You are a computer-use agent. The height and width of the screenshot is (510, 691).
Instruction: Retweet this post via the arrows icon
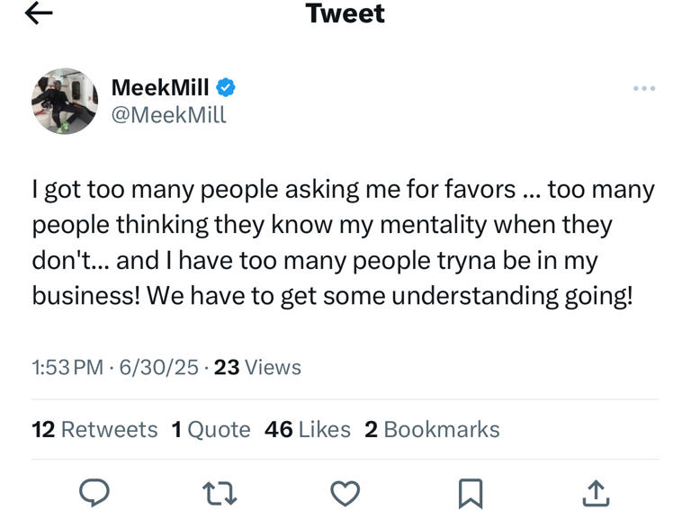coord(219,492)
